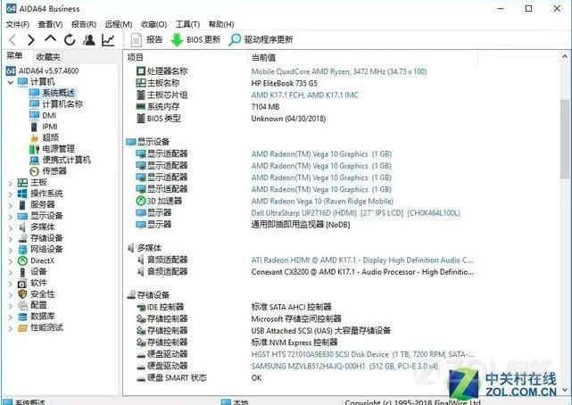Open the HGST HTS721010A9E630 disk link
Screen dimensions: 572x405
(x=362, y=354)
